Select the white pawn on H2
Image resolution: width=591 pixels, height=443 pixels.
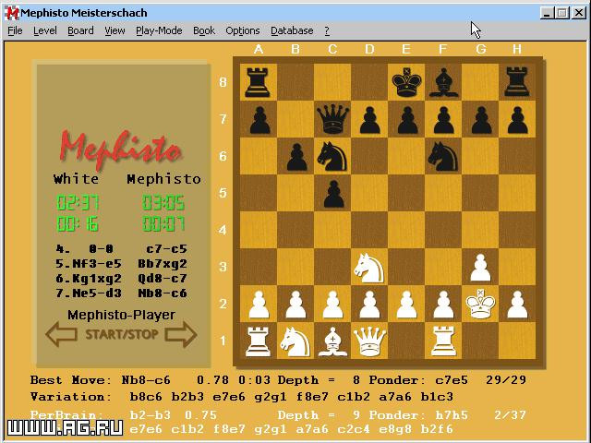[x=517, y=305]
